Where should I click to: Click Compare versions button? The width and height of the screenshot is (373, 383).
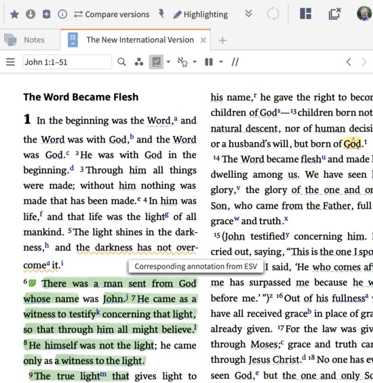111,14
